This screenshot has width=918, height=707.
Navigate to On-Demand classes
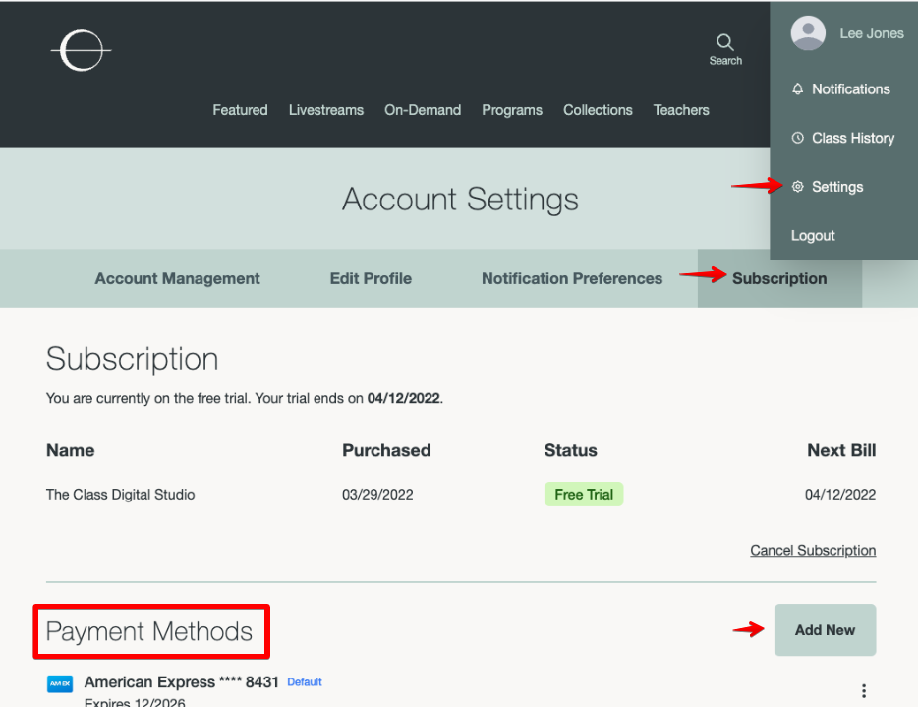pos(423,110)
